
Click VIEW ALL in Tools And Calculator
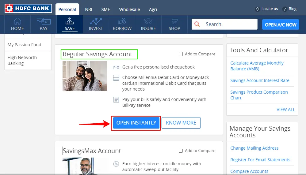point(286,110)
